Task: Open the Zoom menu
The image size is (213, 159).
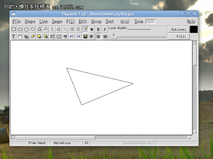Action: [139, 22]
